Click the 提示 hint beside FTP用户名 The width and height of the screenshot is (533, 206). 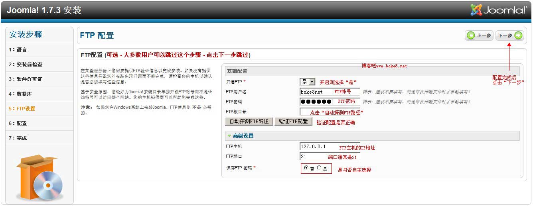pos(416,92)
